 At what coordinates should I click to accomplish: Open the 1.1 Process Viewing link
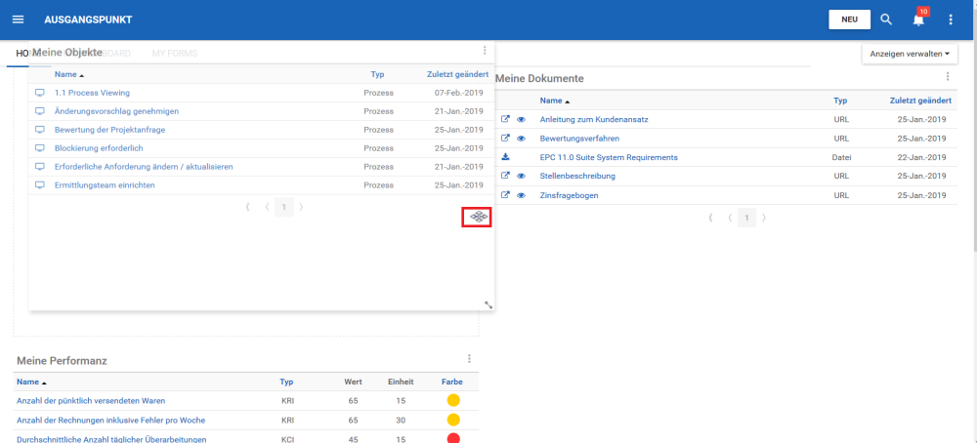92,93
